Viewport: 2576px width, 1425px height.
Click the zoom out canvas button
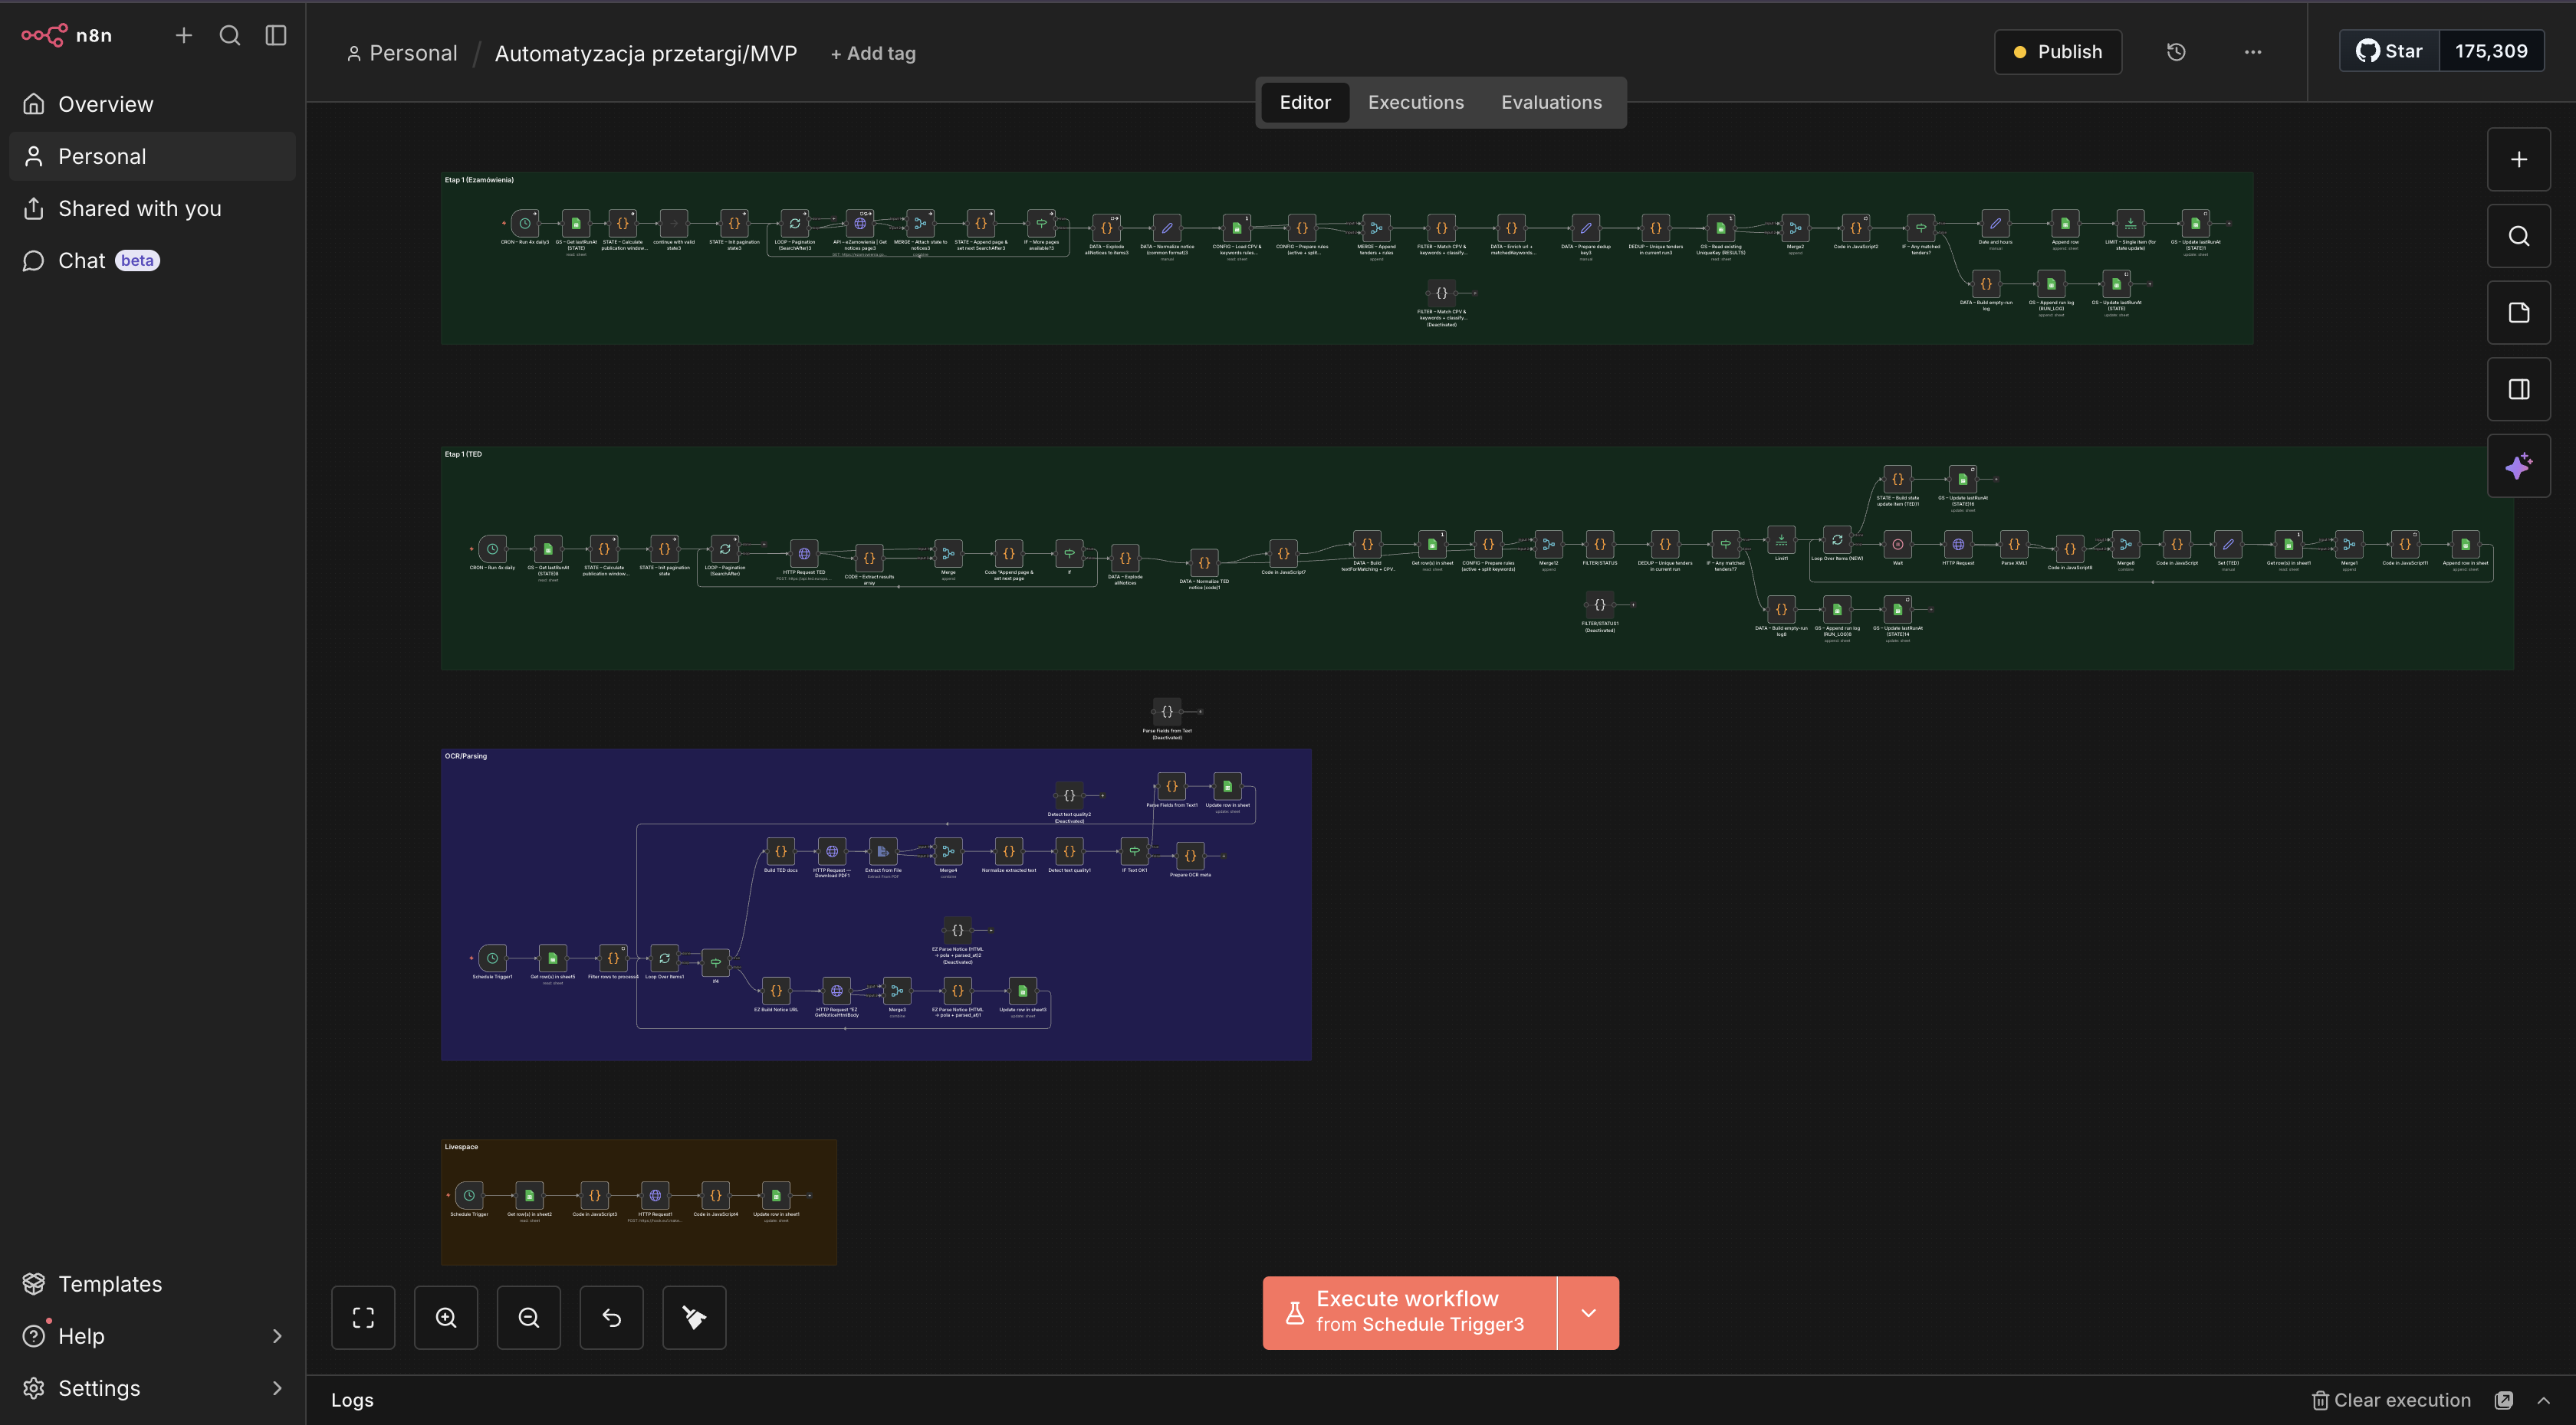point(529,1317)
